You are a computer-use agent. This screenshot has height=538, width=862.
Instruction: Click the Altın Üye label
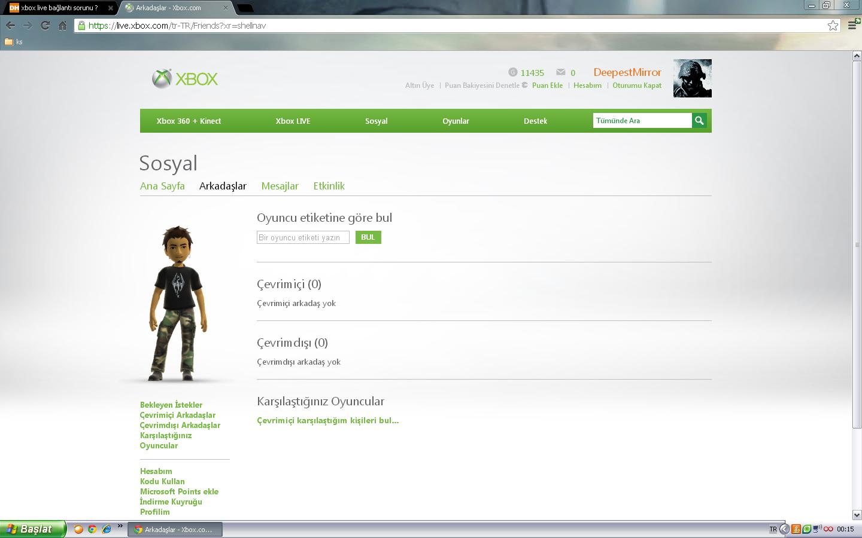click(x=420, y=85)
